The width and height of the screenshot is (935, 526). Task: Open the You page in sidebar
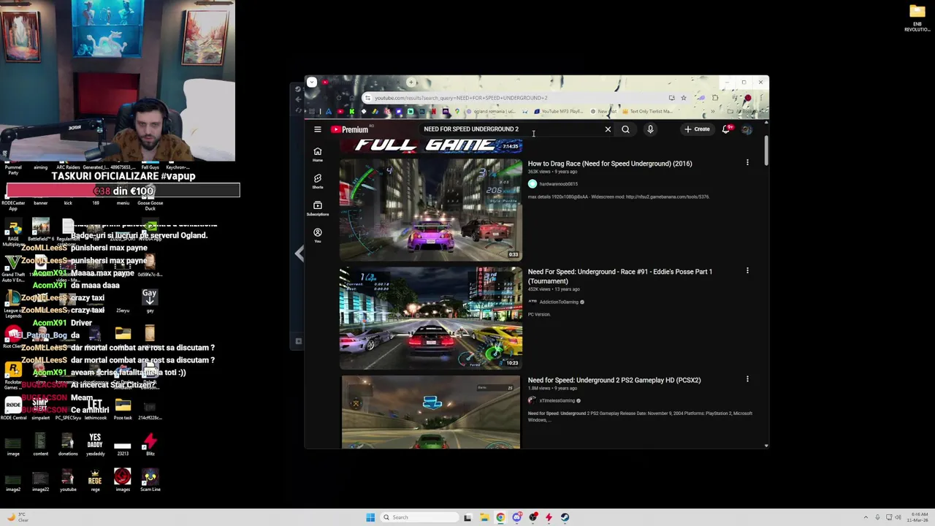318,235
